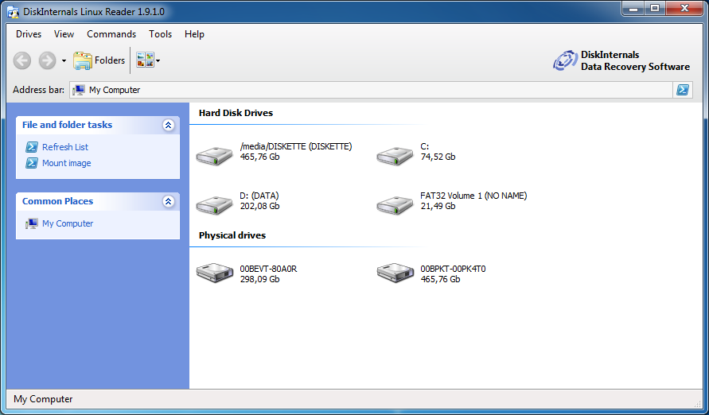Maximize the Linux Reader window

654,9
